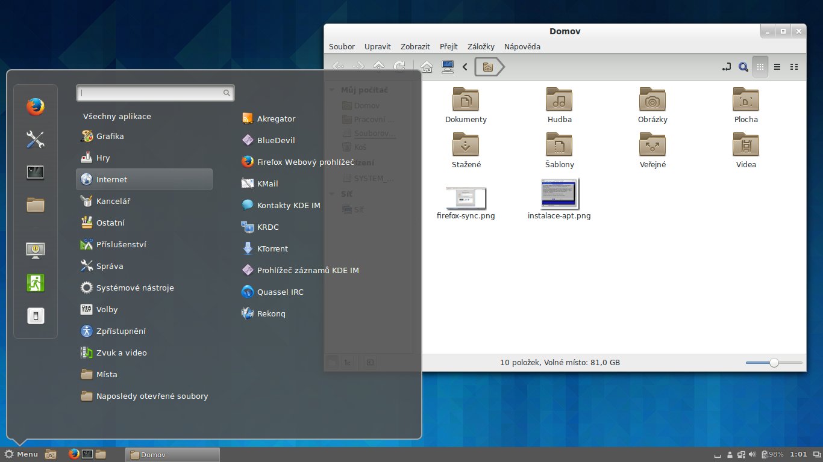The image size is (823, 462).
Task: Launch Prohlížeč záznamů KDE IM
Action: tap(300, 270)
